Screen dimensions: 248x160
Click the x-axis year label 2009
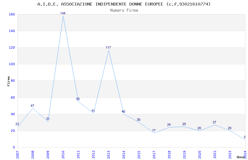[x=48, y=155]
